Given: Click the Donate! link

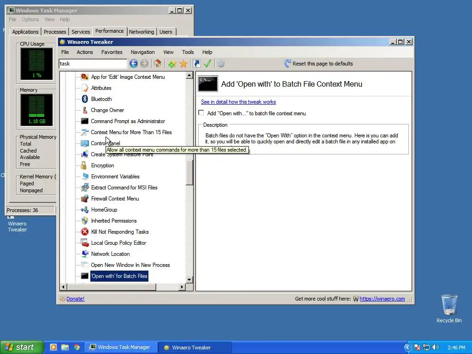Looking at the screenshot, I should coord(75,299).
